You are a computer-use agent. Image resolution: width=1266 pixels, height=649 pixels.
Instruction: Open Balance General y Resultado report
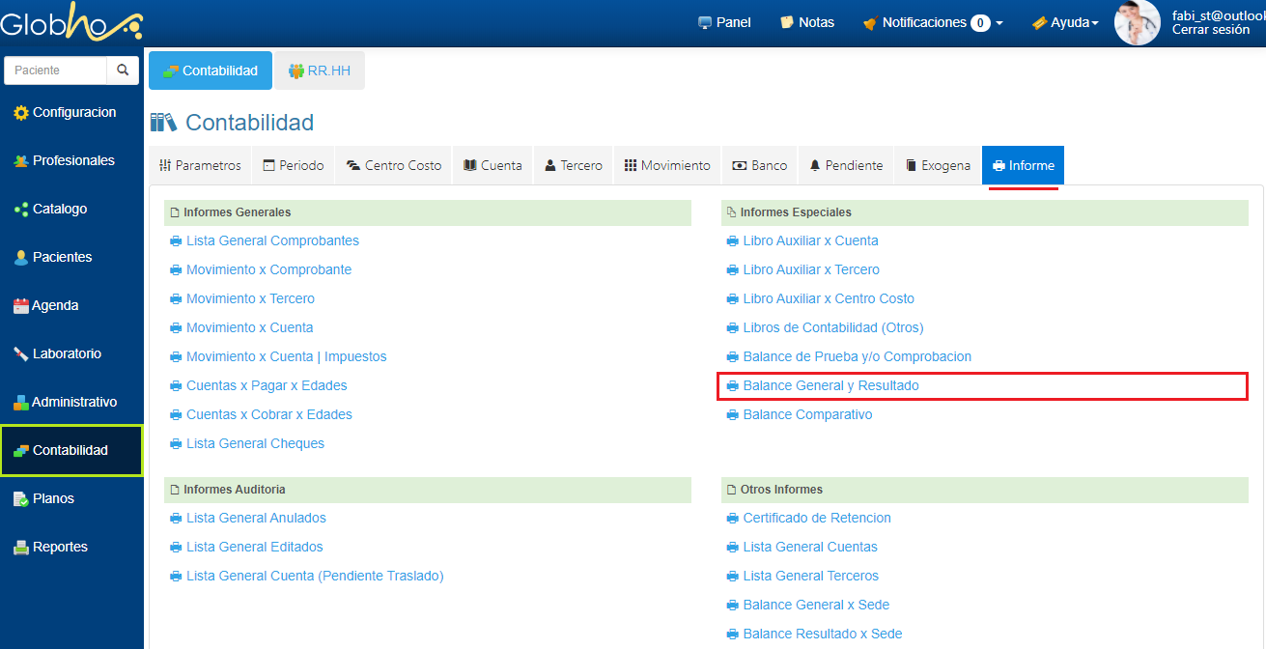tap(830, 386)
